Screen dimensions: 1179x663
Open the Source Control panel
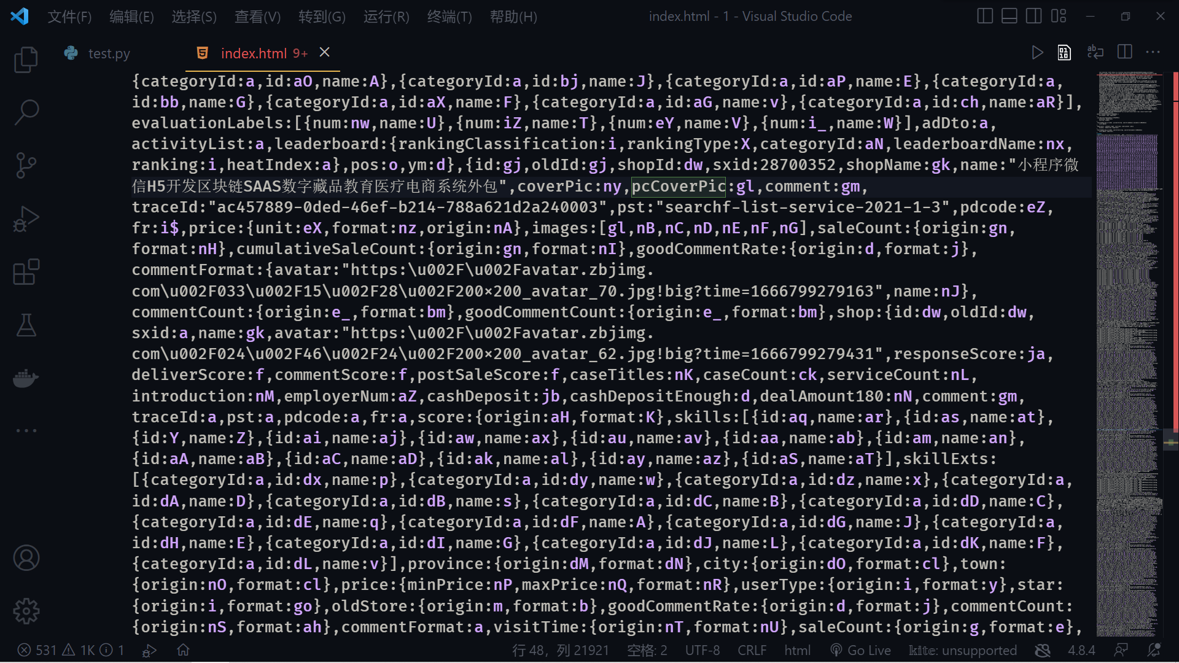click(26, 166)
